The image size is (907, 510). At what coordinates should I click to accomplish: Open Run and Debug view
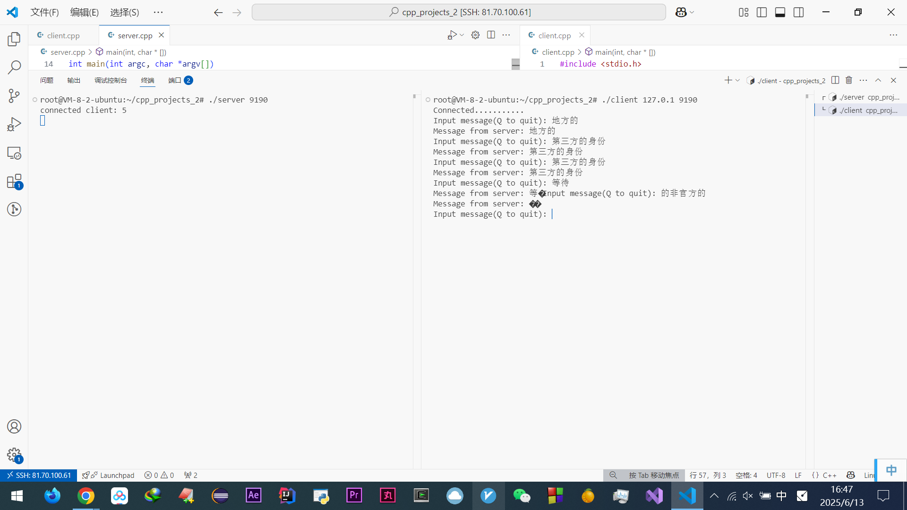tap(14, 124)
